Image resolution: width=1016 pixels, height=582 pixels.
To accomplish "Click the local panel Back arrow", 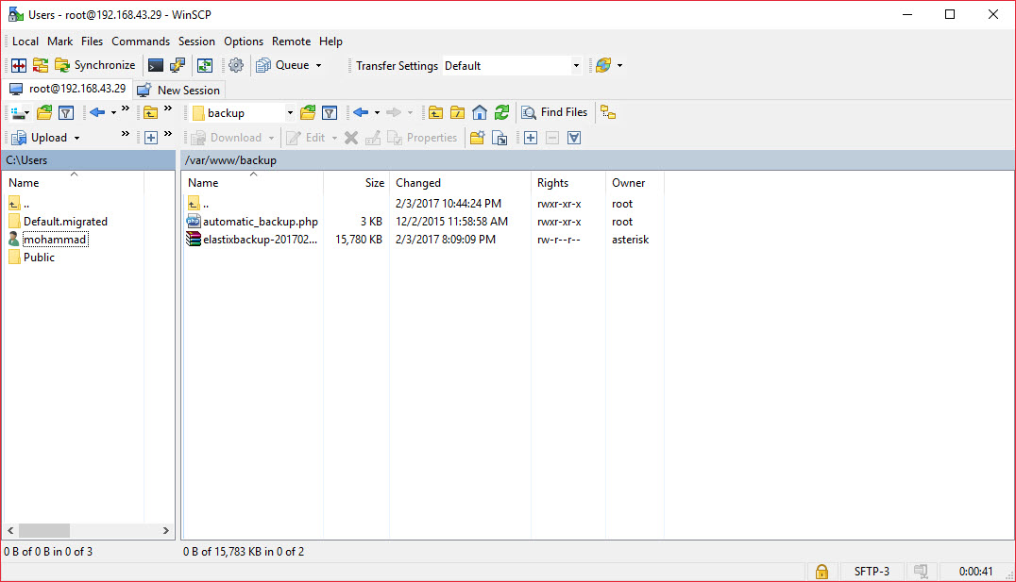I will (97, 112).
